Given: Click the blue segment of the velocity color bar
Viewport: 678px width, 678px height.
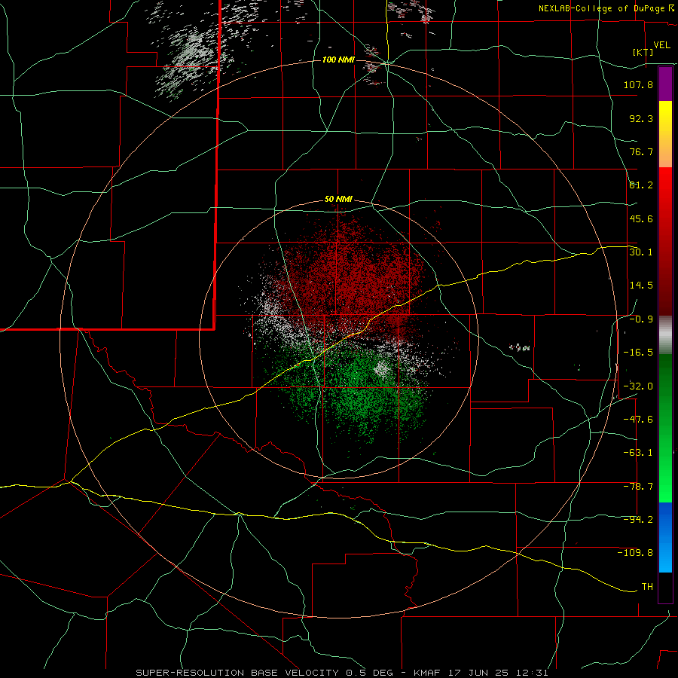Looking at the screenshot, I should [x=665, y=537].
